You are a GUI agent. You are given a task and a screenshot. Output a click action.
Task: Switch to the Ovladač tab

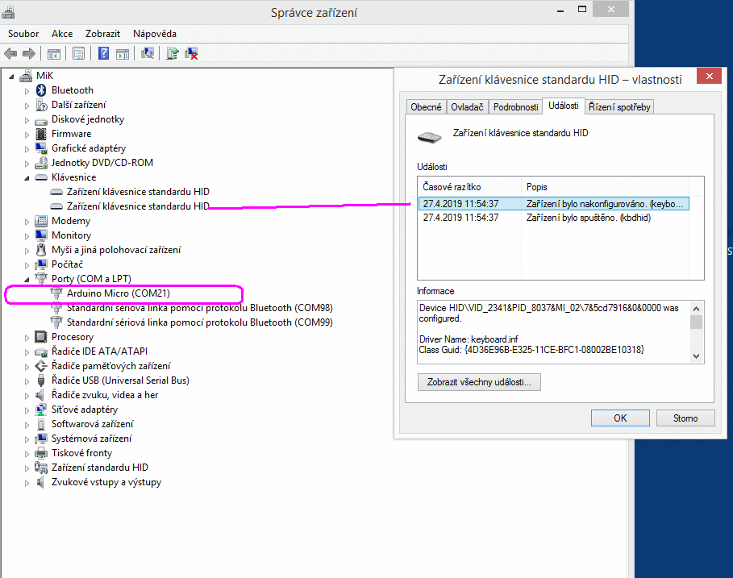[x=467, y=107]
